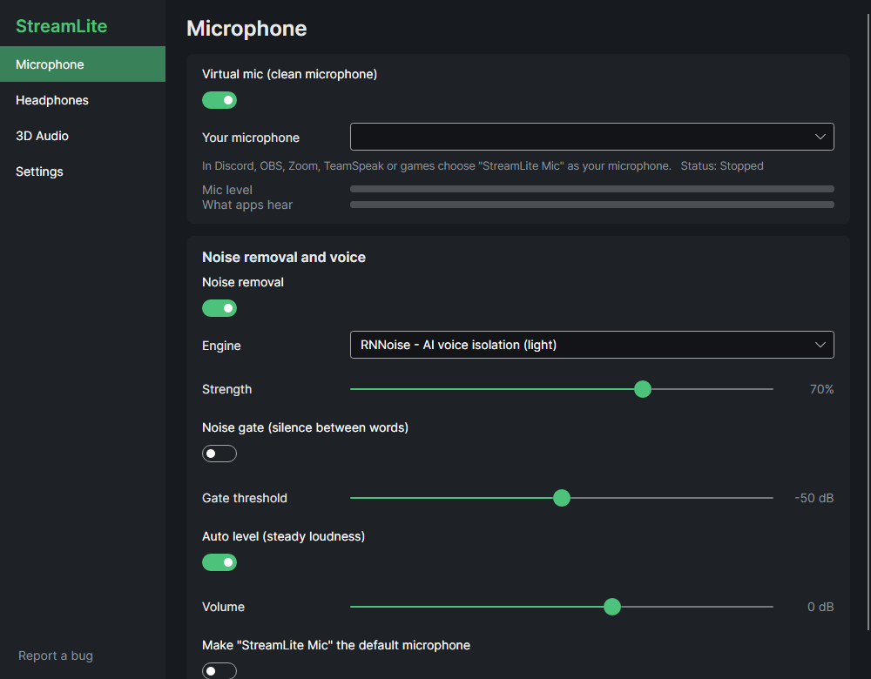Click the Engine label
871x679 pixels.
click(221, 346)
